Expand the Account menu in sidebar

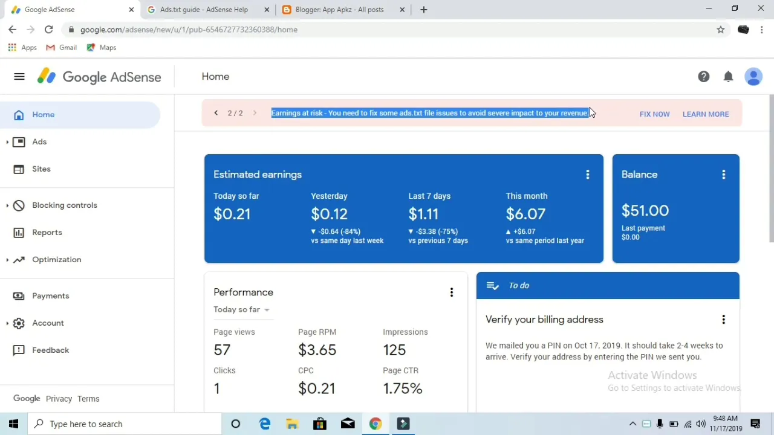(7, 323)
